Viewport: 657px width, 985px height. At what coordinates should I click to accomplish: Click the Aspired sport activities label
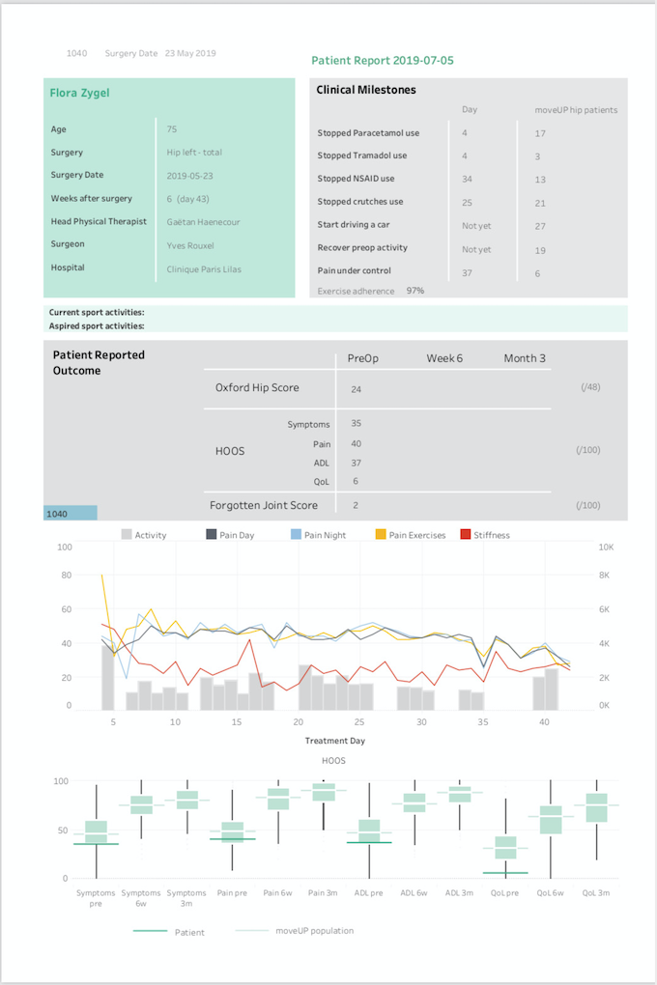(x=97, y=326)
